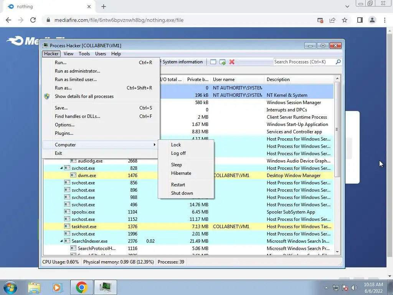Click Show details for all processes
Image resolution: width=393 pixels, height=295 pixels.
click(x=101, y=96)
